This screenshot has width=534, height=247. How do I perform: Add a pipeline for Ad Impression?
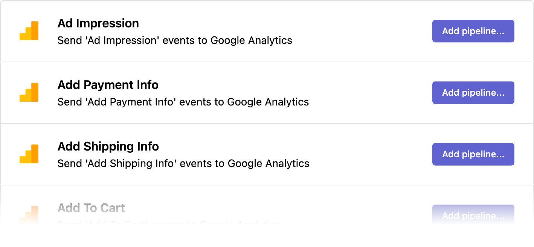473,31
